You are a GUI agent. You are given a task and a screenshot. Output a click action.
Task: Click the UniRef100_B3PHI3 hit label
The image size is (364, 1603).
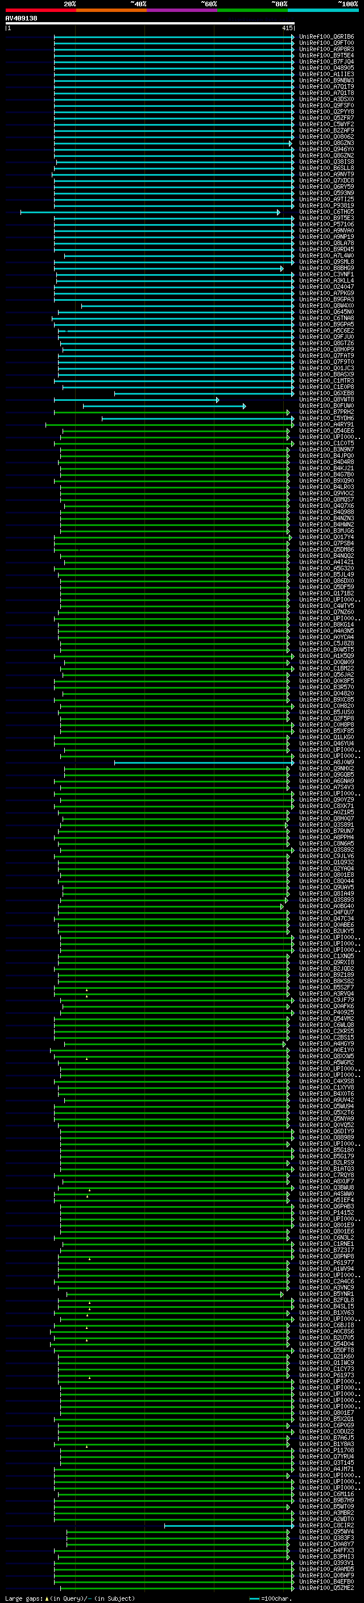pyautogui.click(x=326, y=1556)
